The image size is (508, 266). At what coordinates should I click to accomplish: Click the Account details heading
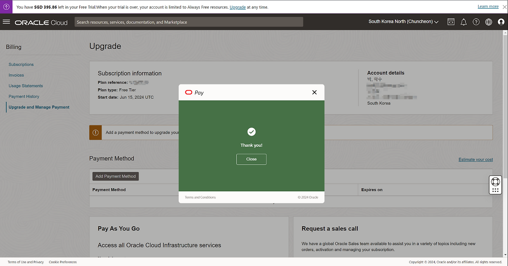[x=386, y=73]
